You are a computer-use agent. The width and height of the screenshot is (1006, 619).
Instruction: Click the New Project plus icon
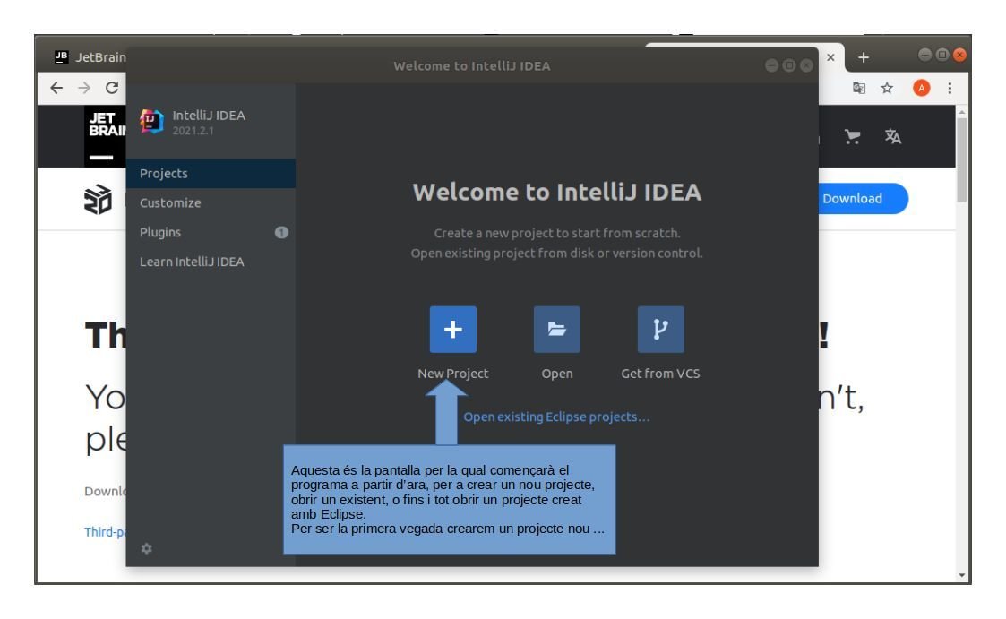pos(453,329)
